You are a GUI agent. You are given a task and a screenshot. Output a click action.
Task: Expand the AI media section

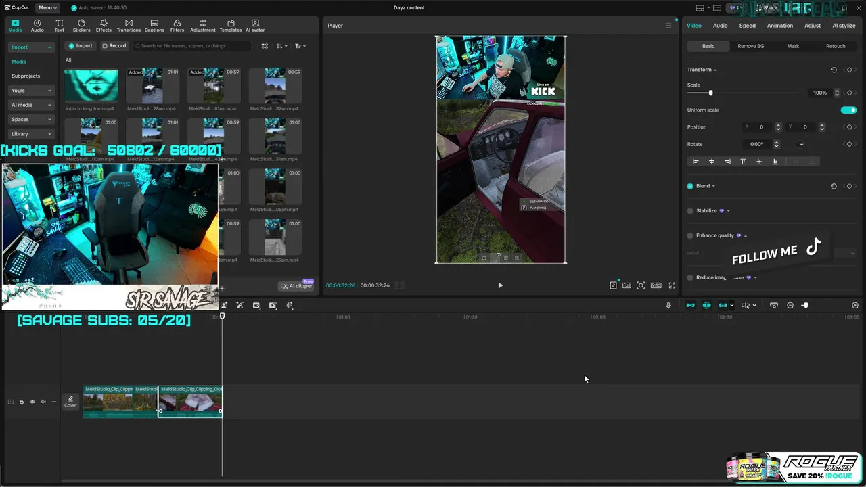click(x=31, y=105)
